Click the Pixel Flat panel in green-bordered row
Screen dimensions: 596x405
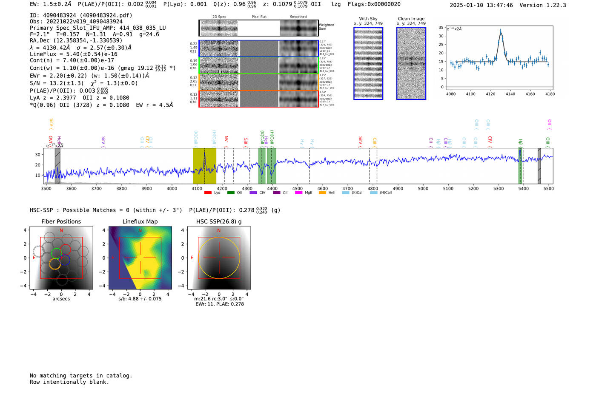259,65
